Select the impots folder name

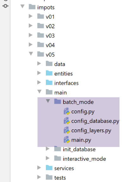coord(46,8)
